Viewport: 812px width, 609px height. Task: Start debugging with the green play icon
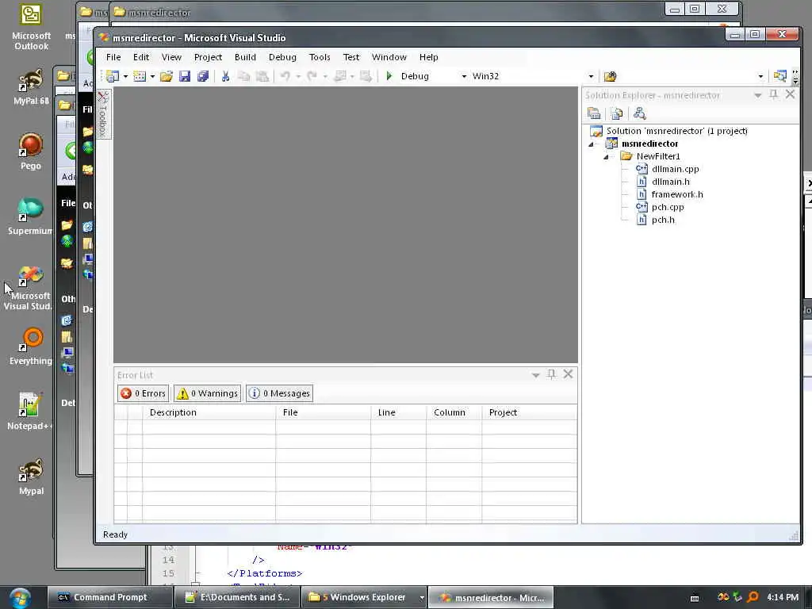[389, 76]
